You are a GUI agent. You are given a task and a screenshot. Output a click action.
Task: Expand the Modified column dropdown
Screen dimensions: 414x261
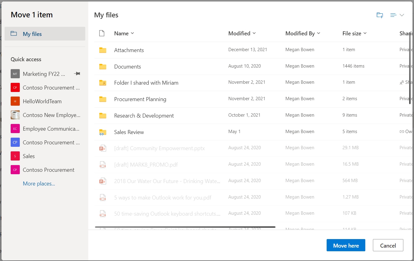pyautogui.click(x=254, y=34)
